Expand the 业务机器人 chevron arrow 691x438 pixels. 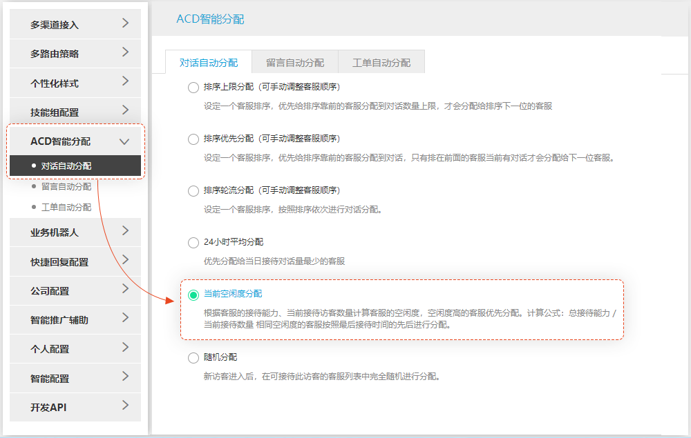(x=125, y=231)
